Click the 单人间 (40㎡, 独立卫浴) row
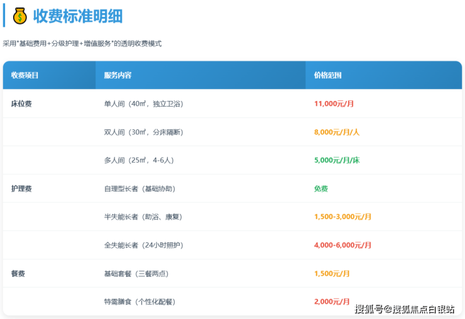The height and width of the screenshot is (319, 465). pyautogui.click(x=143, y=104)
